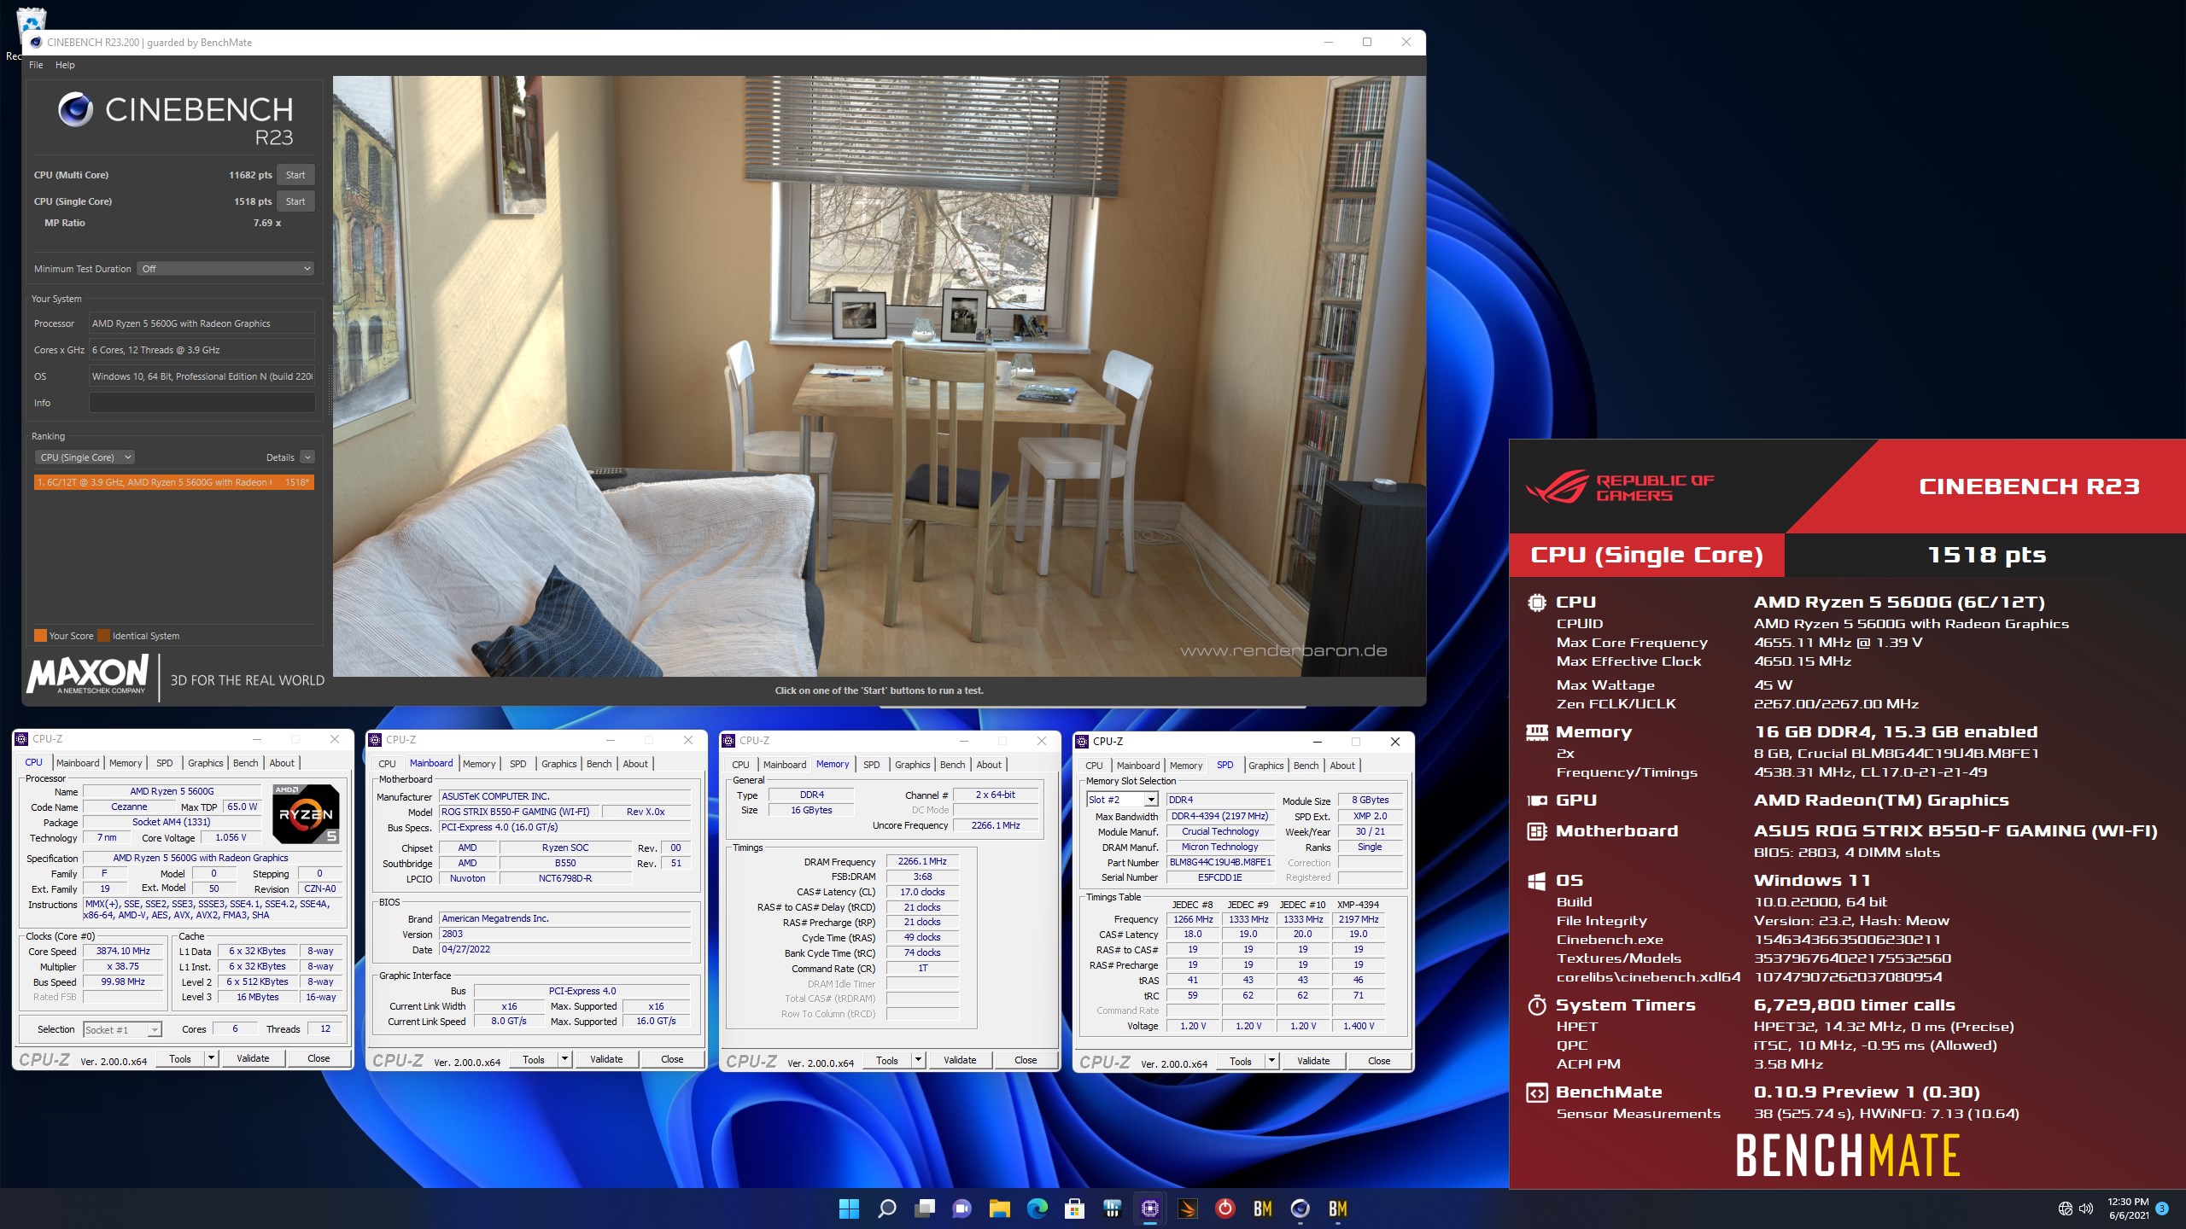
Task: Click Validate in the CPU-Z CPU window
Action: [x=253, y=1058]
